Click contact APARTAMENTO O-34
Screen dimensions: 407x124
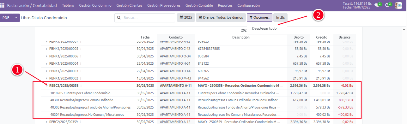pyautogui.click(x=175, y=56)
